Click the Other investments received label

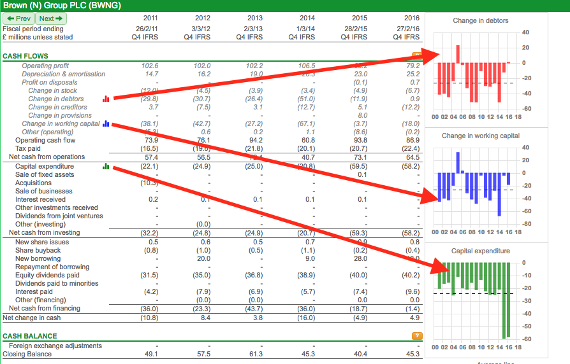[57, 207]
